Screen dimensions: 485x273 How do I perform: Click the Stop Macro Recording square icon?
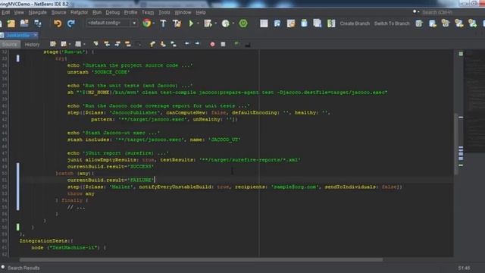point(223,44)
